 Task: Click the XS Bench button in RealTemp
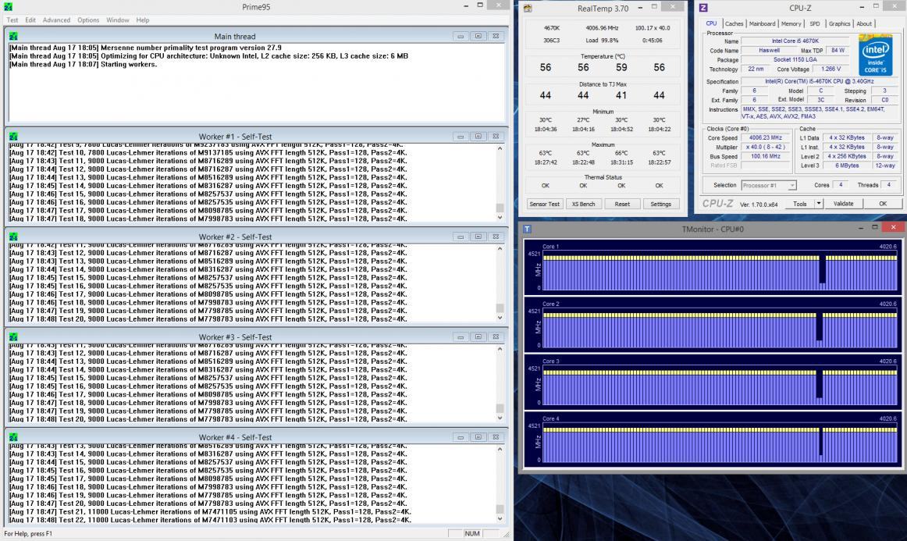click(583, 204)
